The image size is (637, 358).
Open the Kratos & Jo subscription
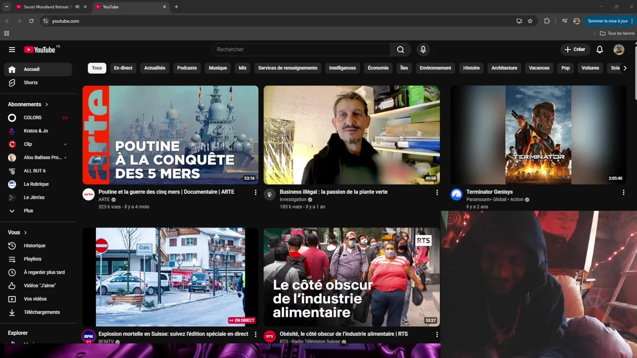pos(38,131)
